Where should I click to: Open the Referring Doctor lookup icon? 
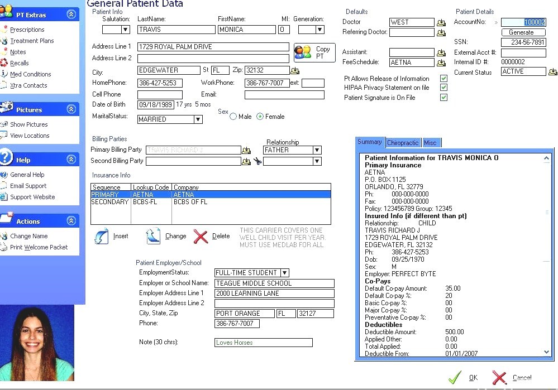tap(441, 33)
